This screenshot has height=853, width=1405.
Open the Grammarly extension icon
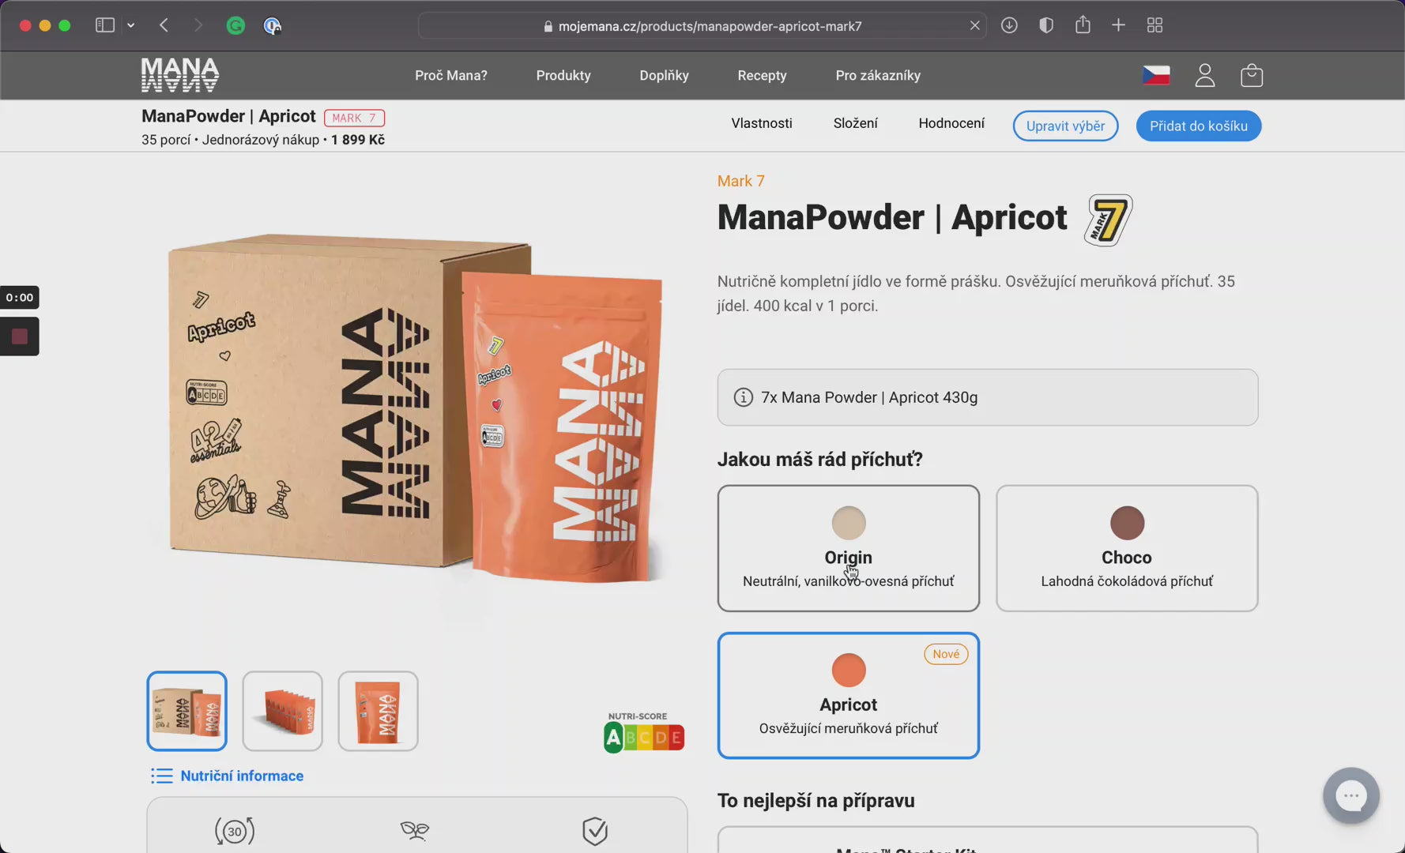[235, 26]
